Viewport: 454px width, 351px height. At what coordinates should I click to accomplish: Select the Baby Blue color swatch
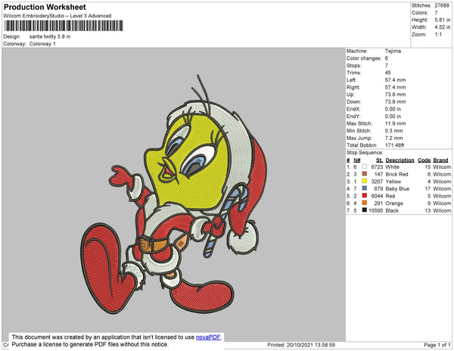pos(365,188)
